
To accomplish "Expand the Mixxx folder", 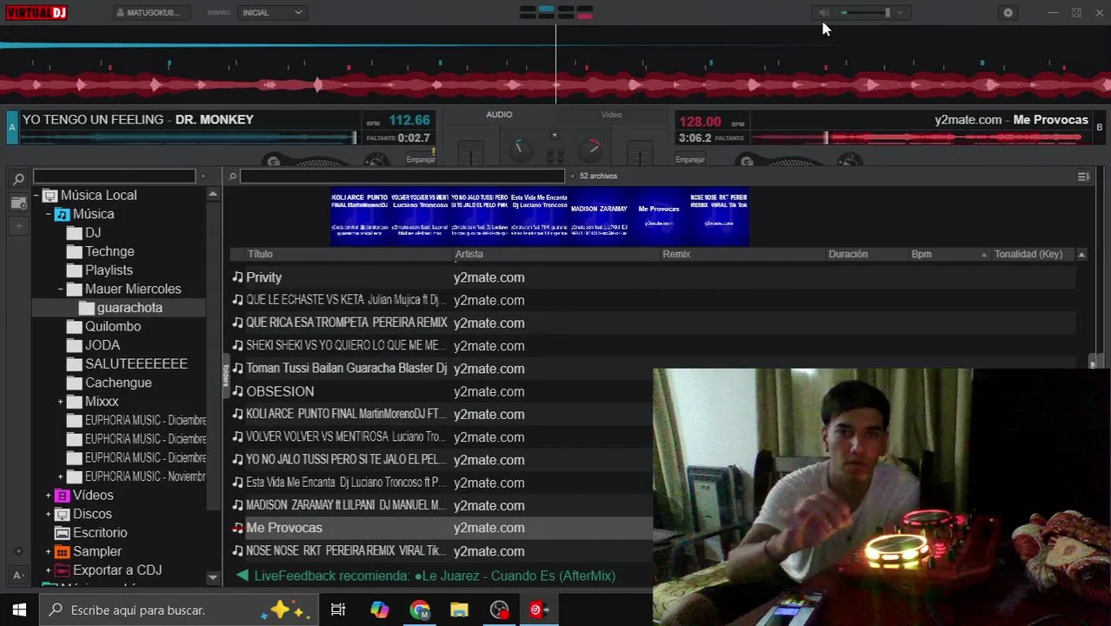I will (x=61, y=402).
